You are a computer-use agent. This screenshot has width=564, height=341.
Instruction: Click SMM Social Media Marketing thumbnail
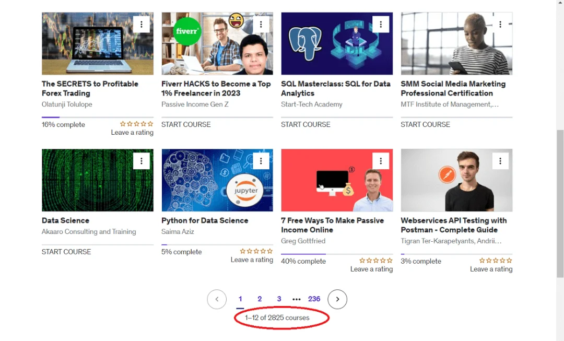point(457,43)
